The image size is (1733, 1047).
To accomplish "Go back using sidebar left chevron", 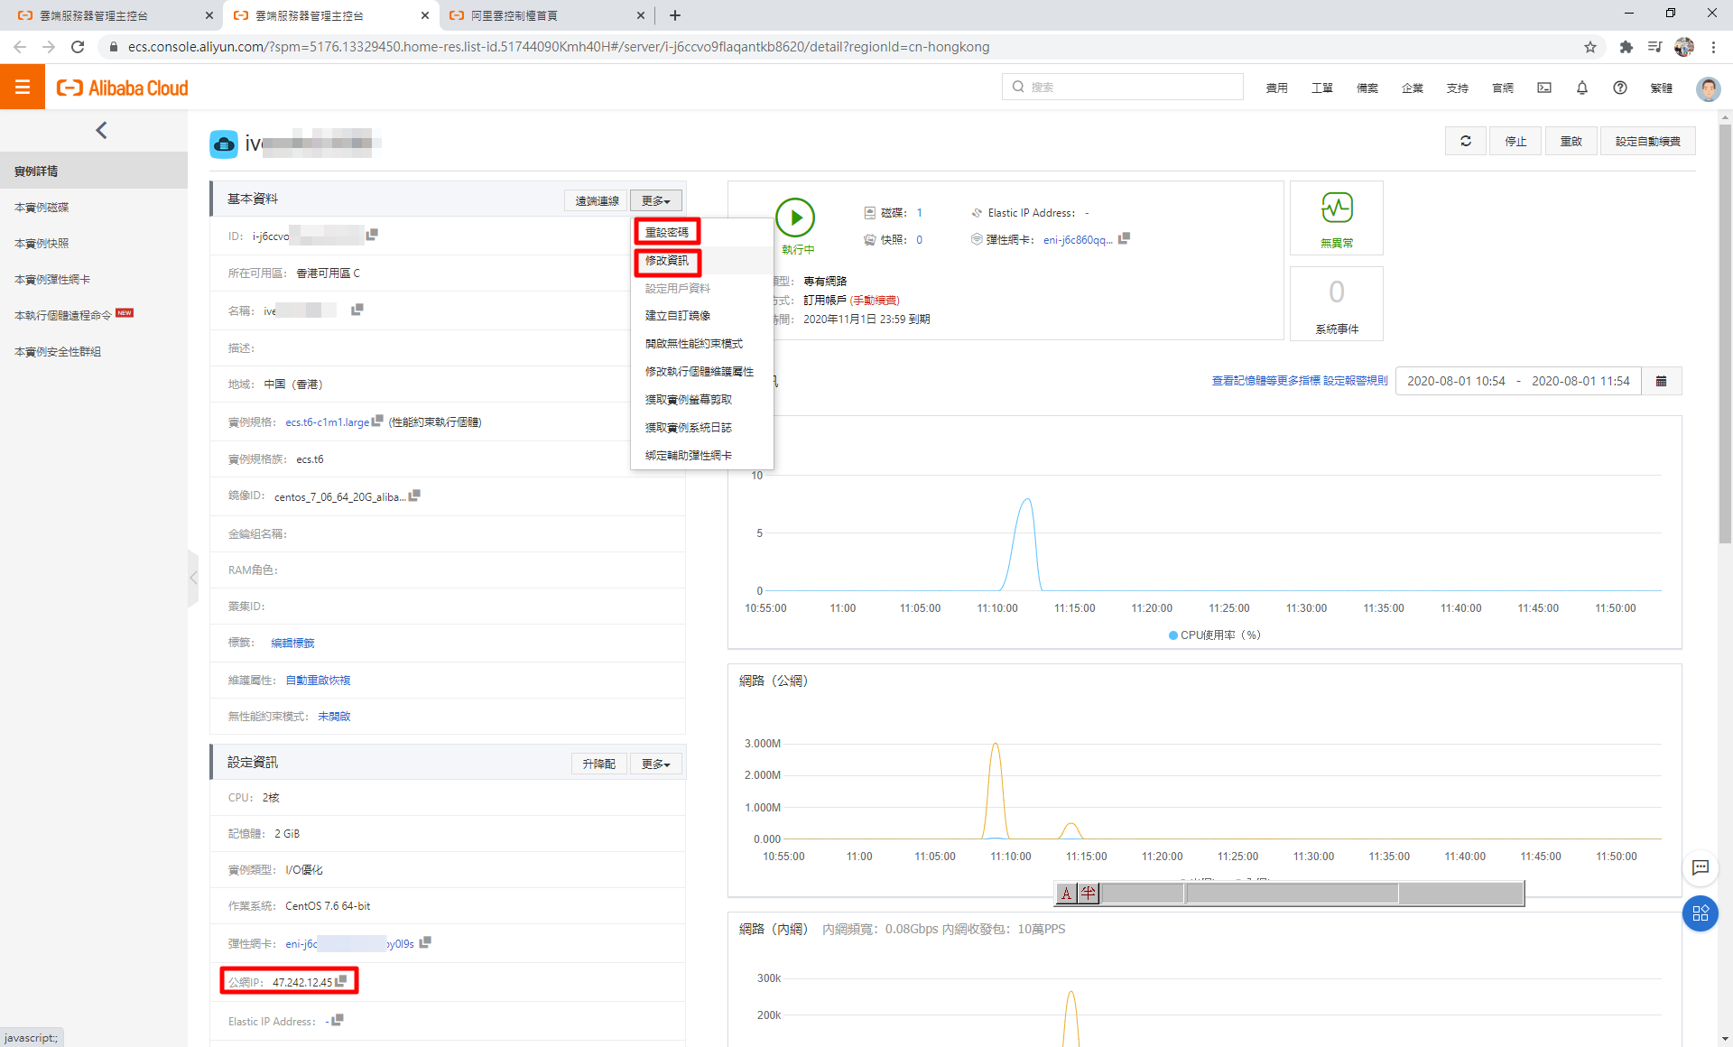I will 101,131.
